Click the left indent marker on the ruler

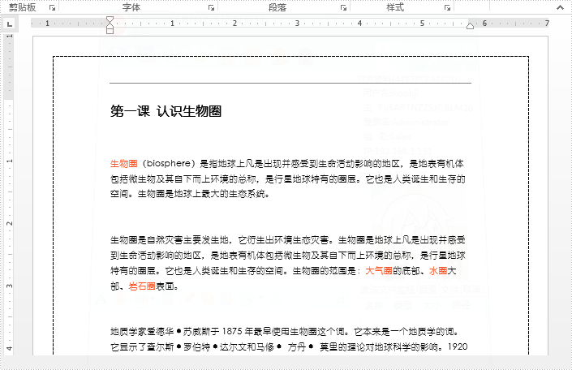pyautogui.click(x=110, y=31)
